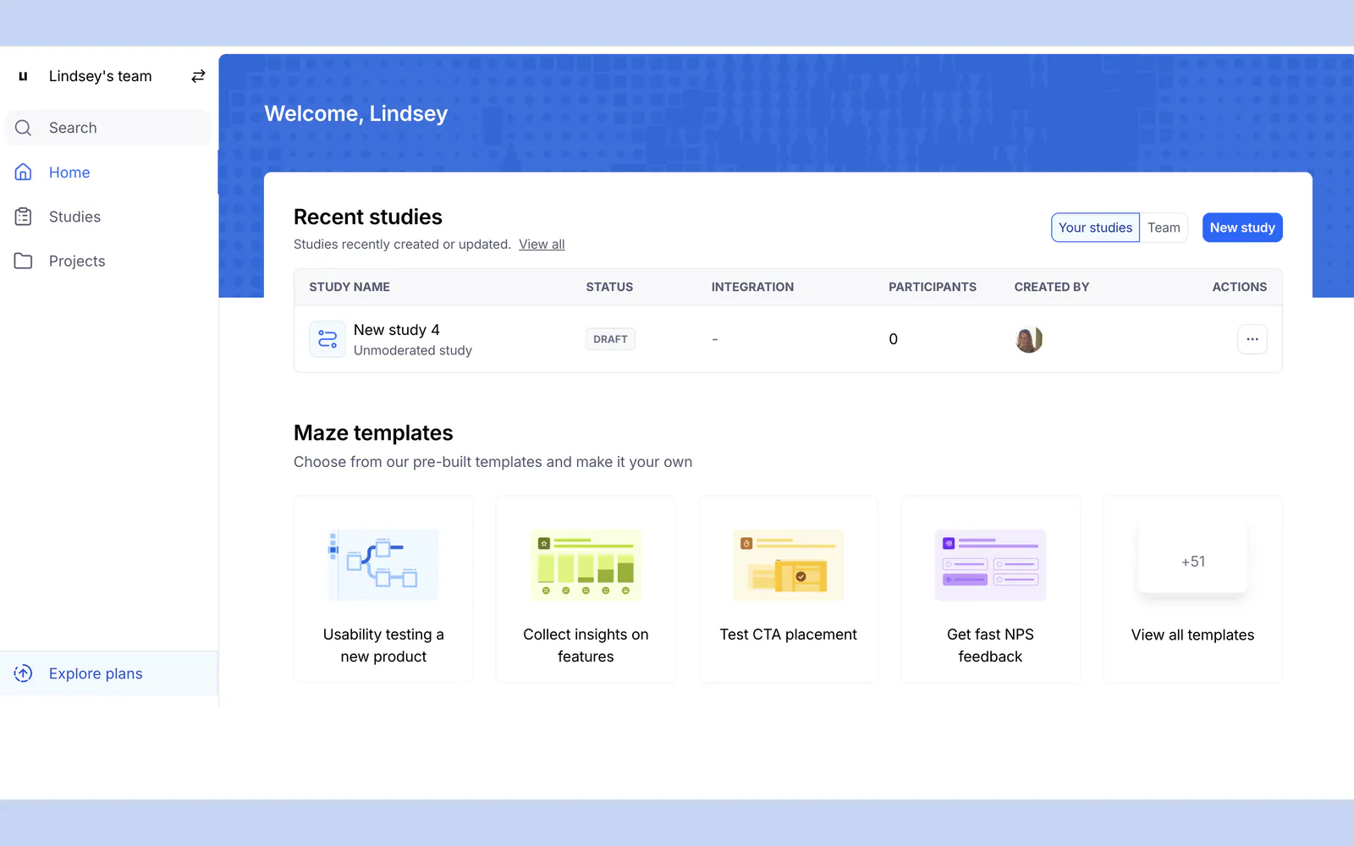Select the Usability testing a new product title
The width and height of the screenshot is (1354, 846).
coord(383,645)
